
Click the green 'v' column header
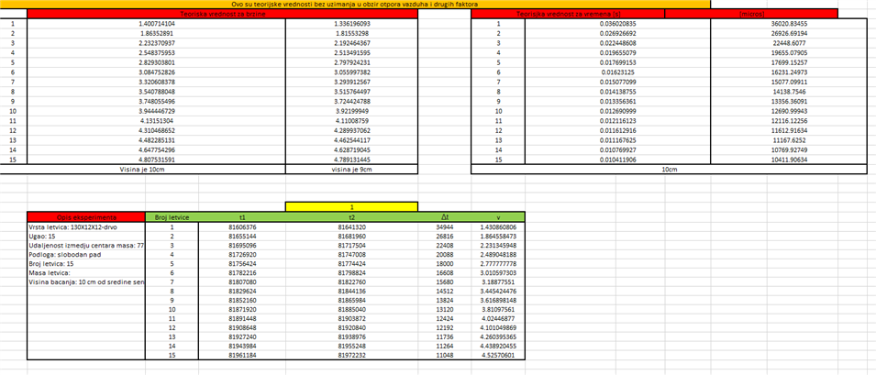(498, 217)
